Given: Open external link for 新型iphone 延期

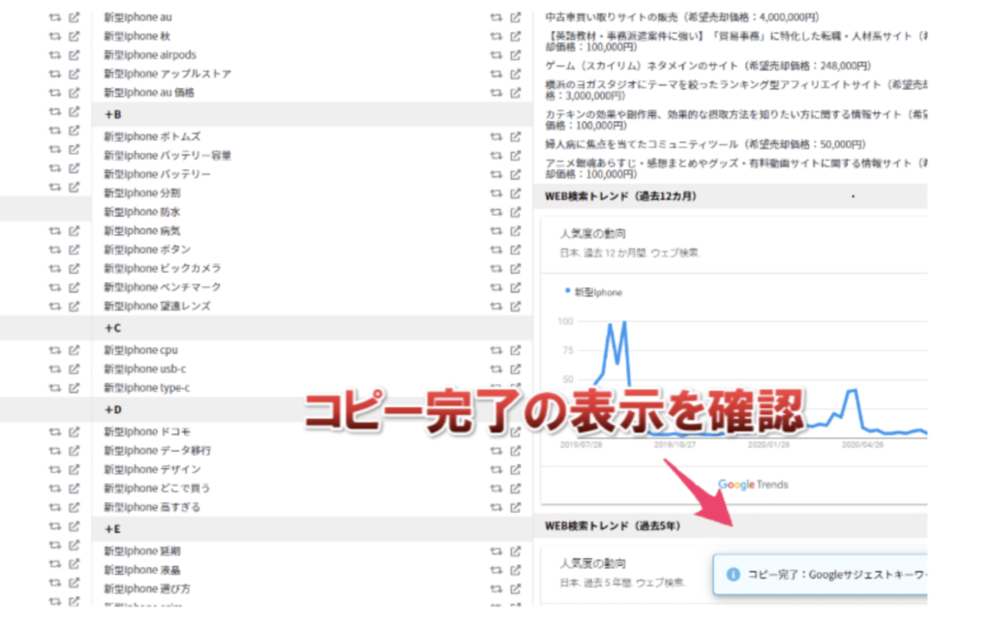Looking at the screenshot, I should click(516, 551).
